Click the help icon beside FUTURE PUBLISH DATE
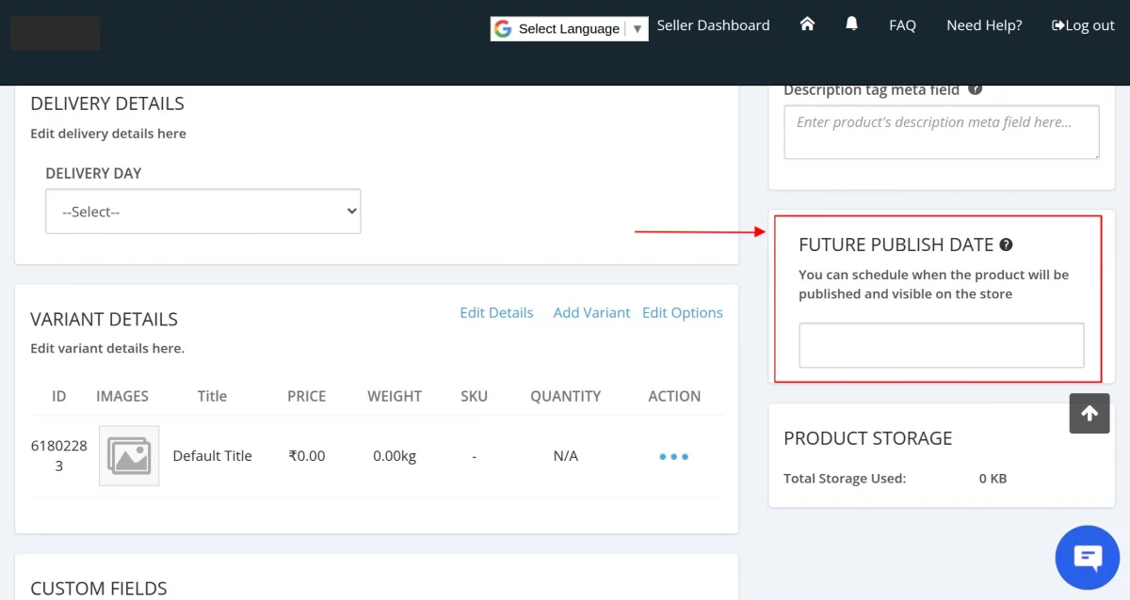Screen dimensions: 1130x600 pos(1005,244)
